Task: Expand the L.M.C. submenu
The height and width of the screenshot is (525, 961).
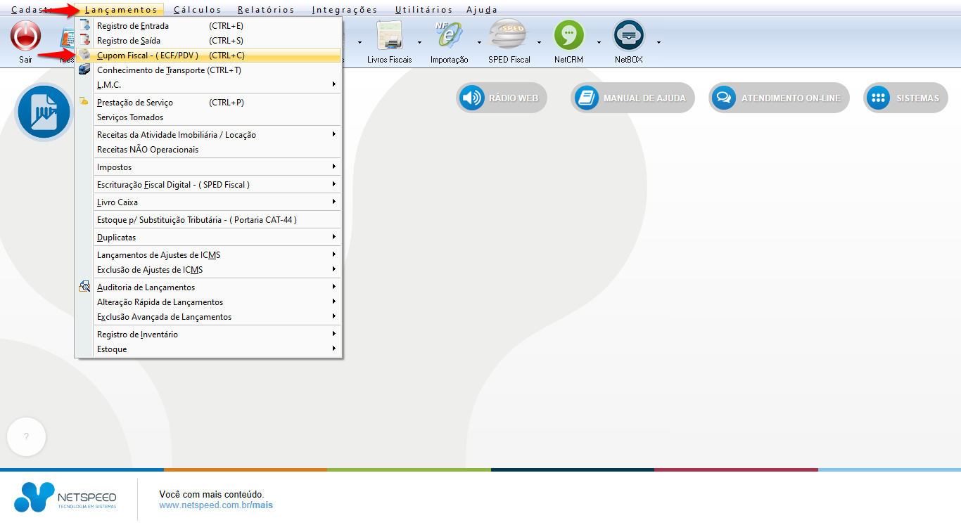Action: click(x=208, y=85)
